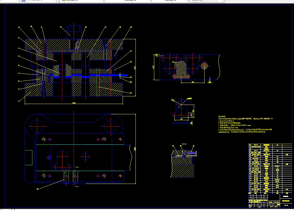Select the 405 width dimension text
This screenshot has width=294, height=210.
[x=74, y=103]
